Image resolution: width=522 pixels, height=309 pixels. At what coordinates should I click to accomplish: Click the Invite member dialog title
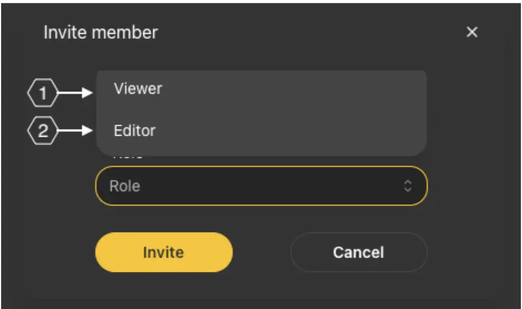click(x=100, y=33)
